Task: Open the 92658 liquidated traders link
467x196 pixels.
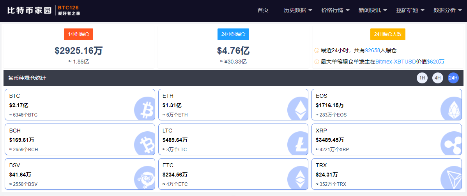Action: point(373,50)
